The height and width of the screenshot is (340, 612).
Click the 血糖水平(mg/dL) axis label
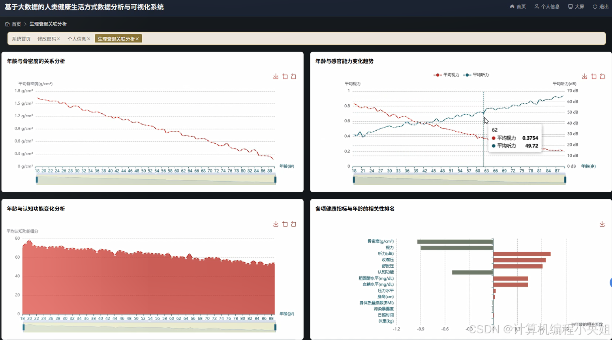[x=378, y=284]
